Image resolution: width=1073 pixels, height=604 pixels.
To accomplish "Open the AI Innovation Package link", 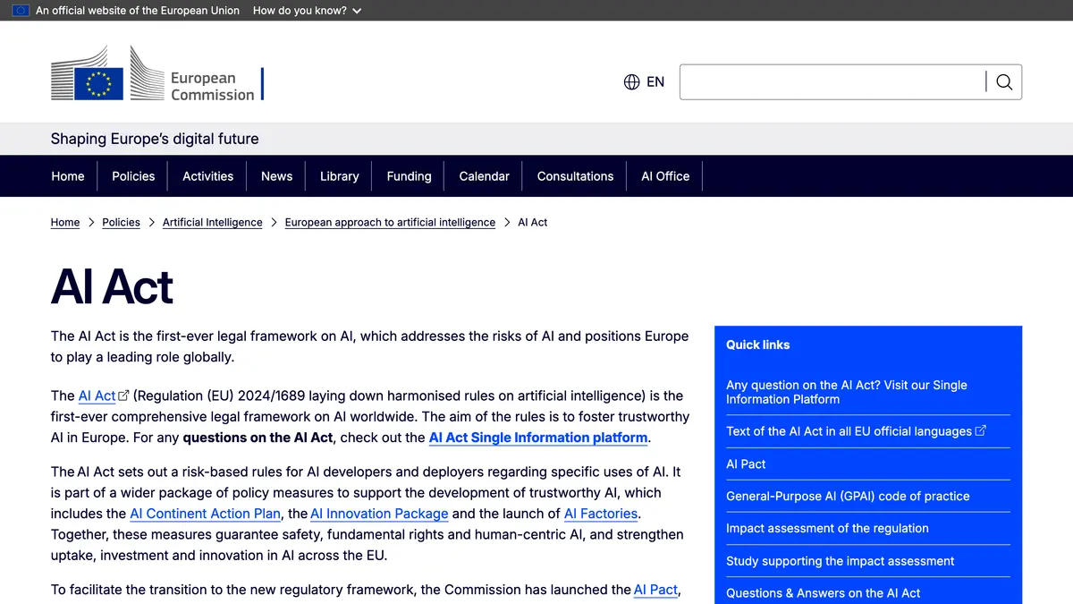I will [x=379, y=514].
